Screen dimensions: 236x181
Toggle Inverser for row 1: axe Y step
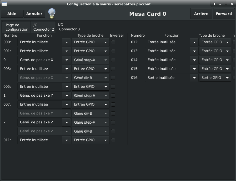(113, 96)
